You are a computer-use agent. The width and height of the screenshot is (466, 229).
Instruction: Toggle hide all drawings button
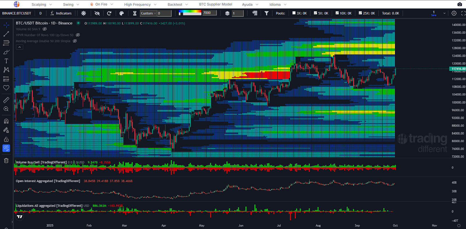point(6,148)
